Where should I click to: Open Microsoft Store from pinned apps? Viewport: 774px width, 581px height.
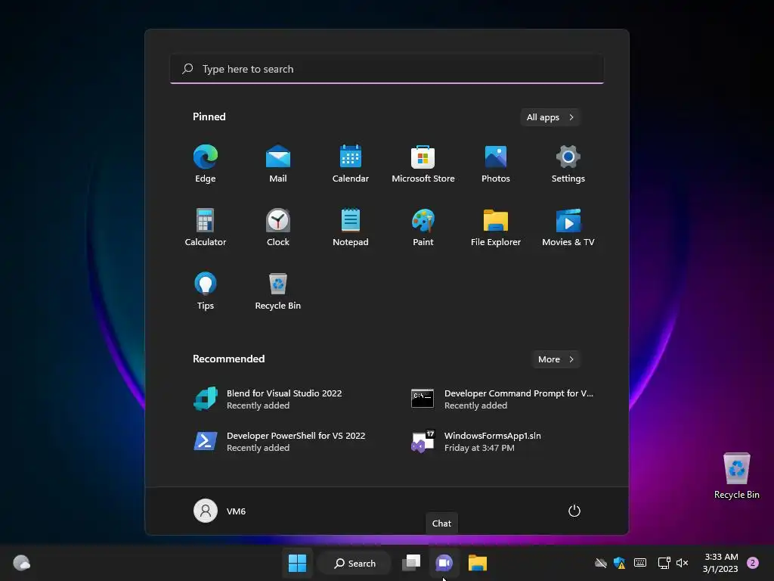click(x=423, y=163)
